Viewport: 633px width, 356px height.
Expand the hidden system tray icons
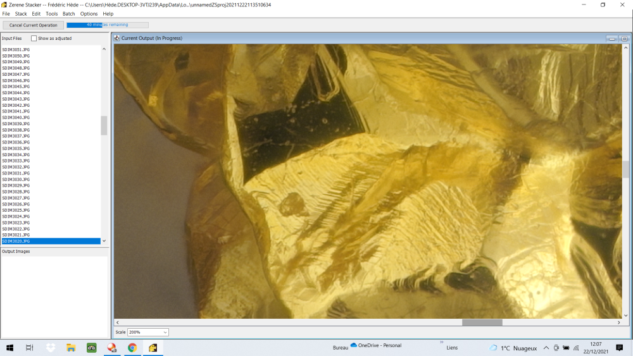coord(546,348)
